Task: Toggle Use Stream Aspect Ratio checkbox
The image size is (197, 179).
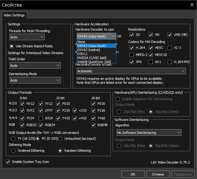Action: click(x=12, y=46)
